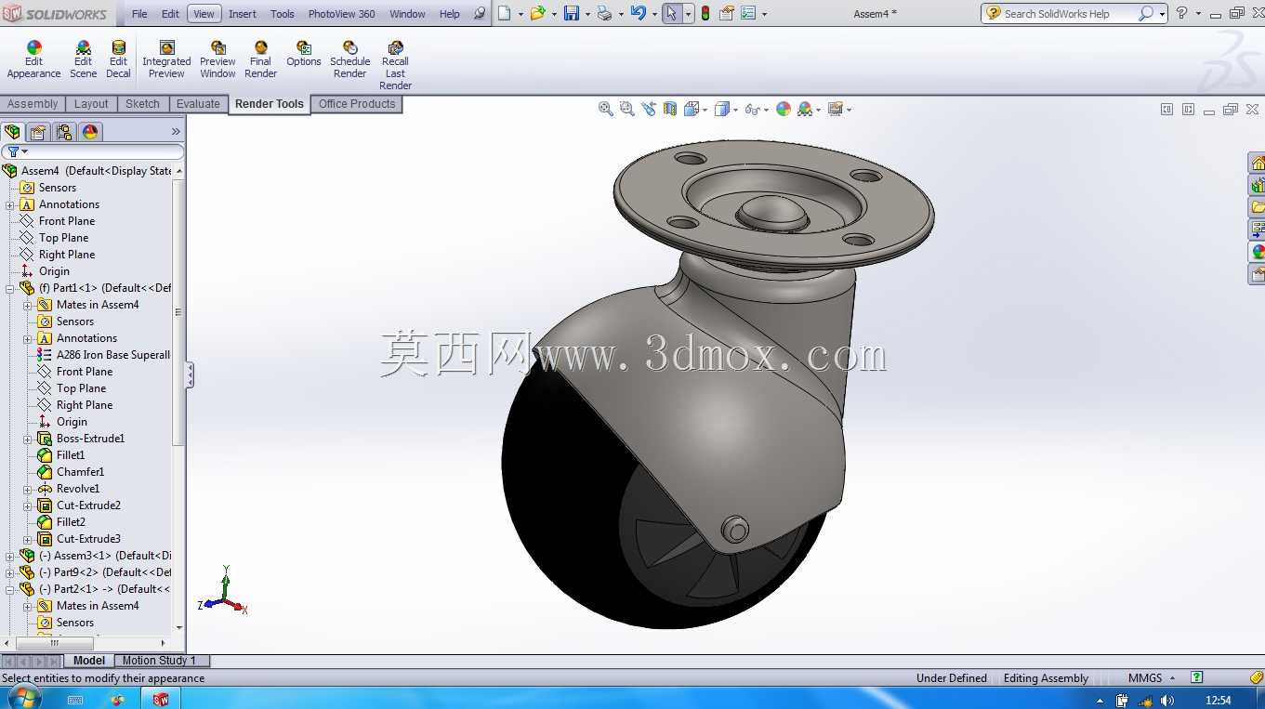The height and width of the screenshot is (709, 1265).
Task: Click the Save disk icon
Action: 571,13
